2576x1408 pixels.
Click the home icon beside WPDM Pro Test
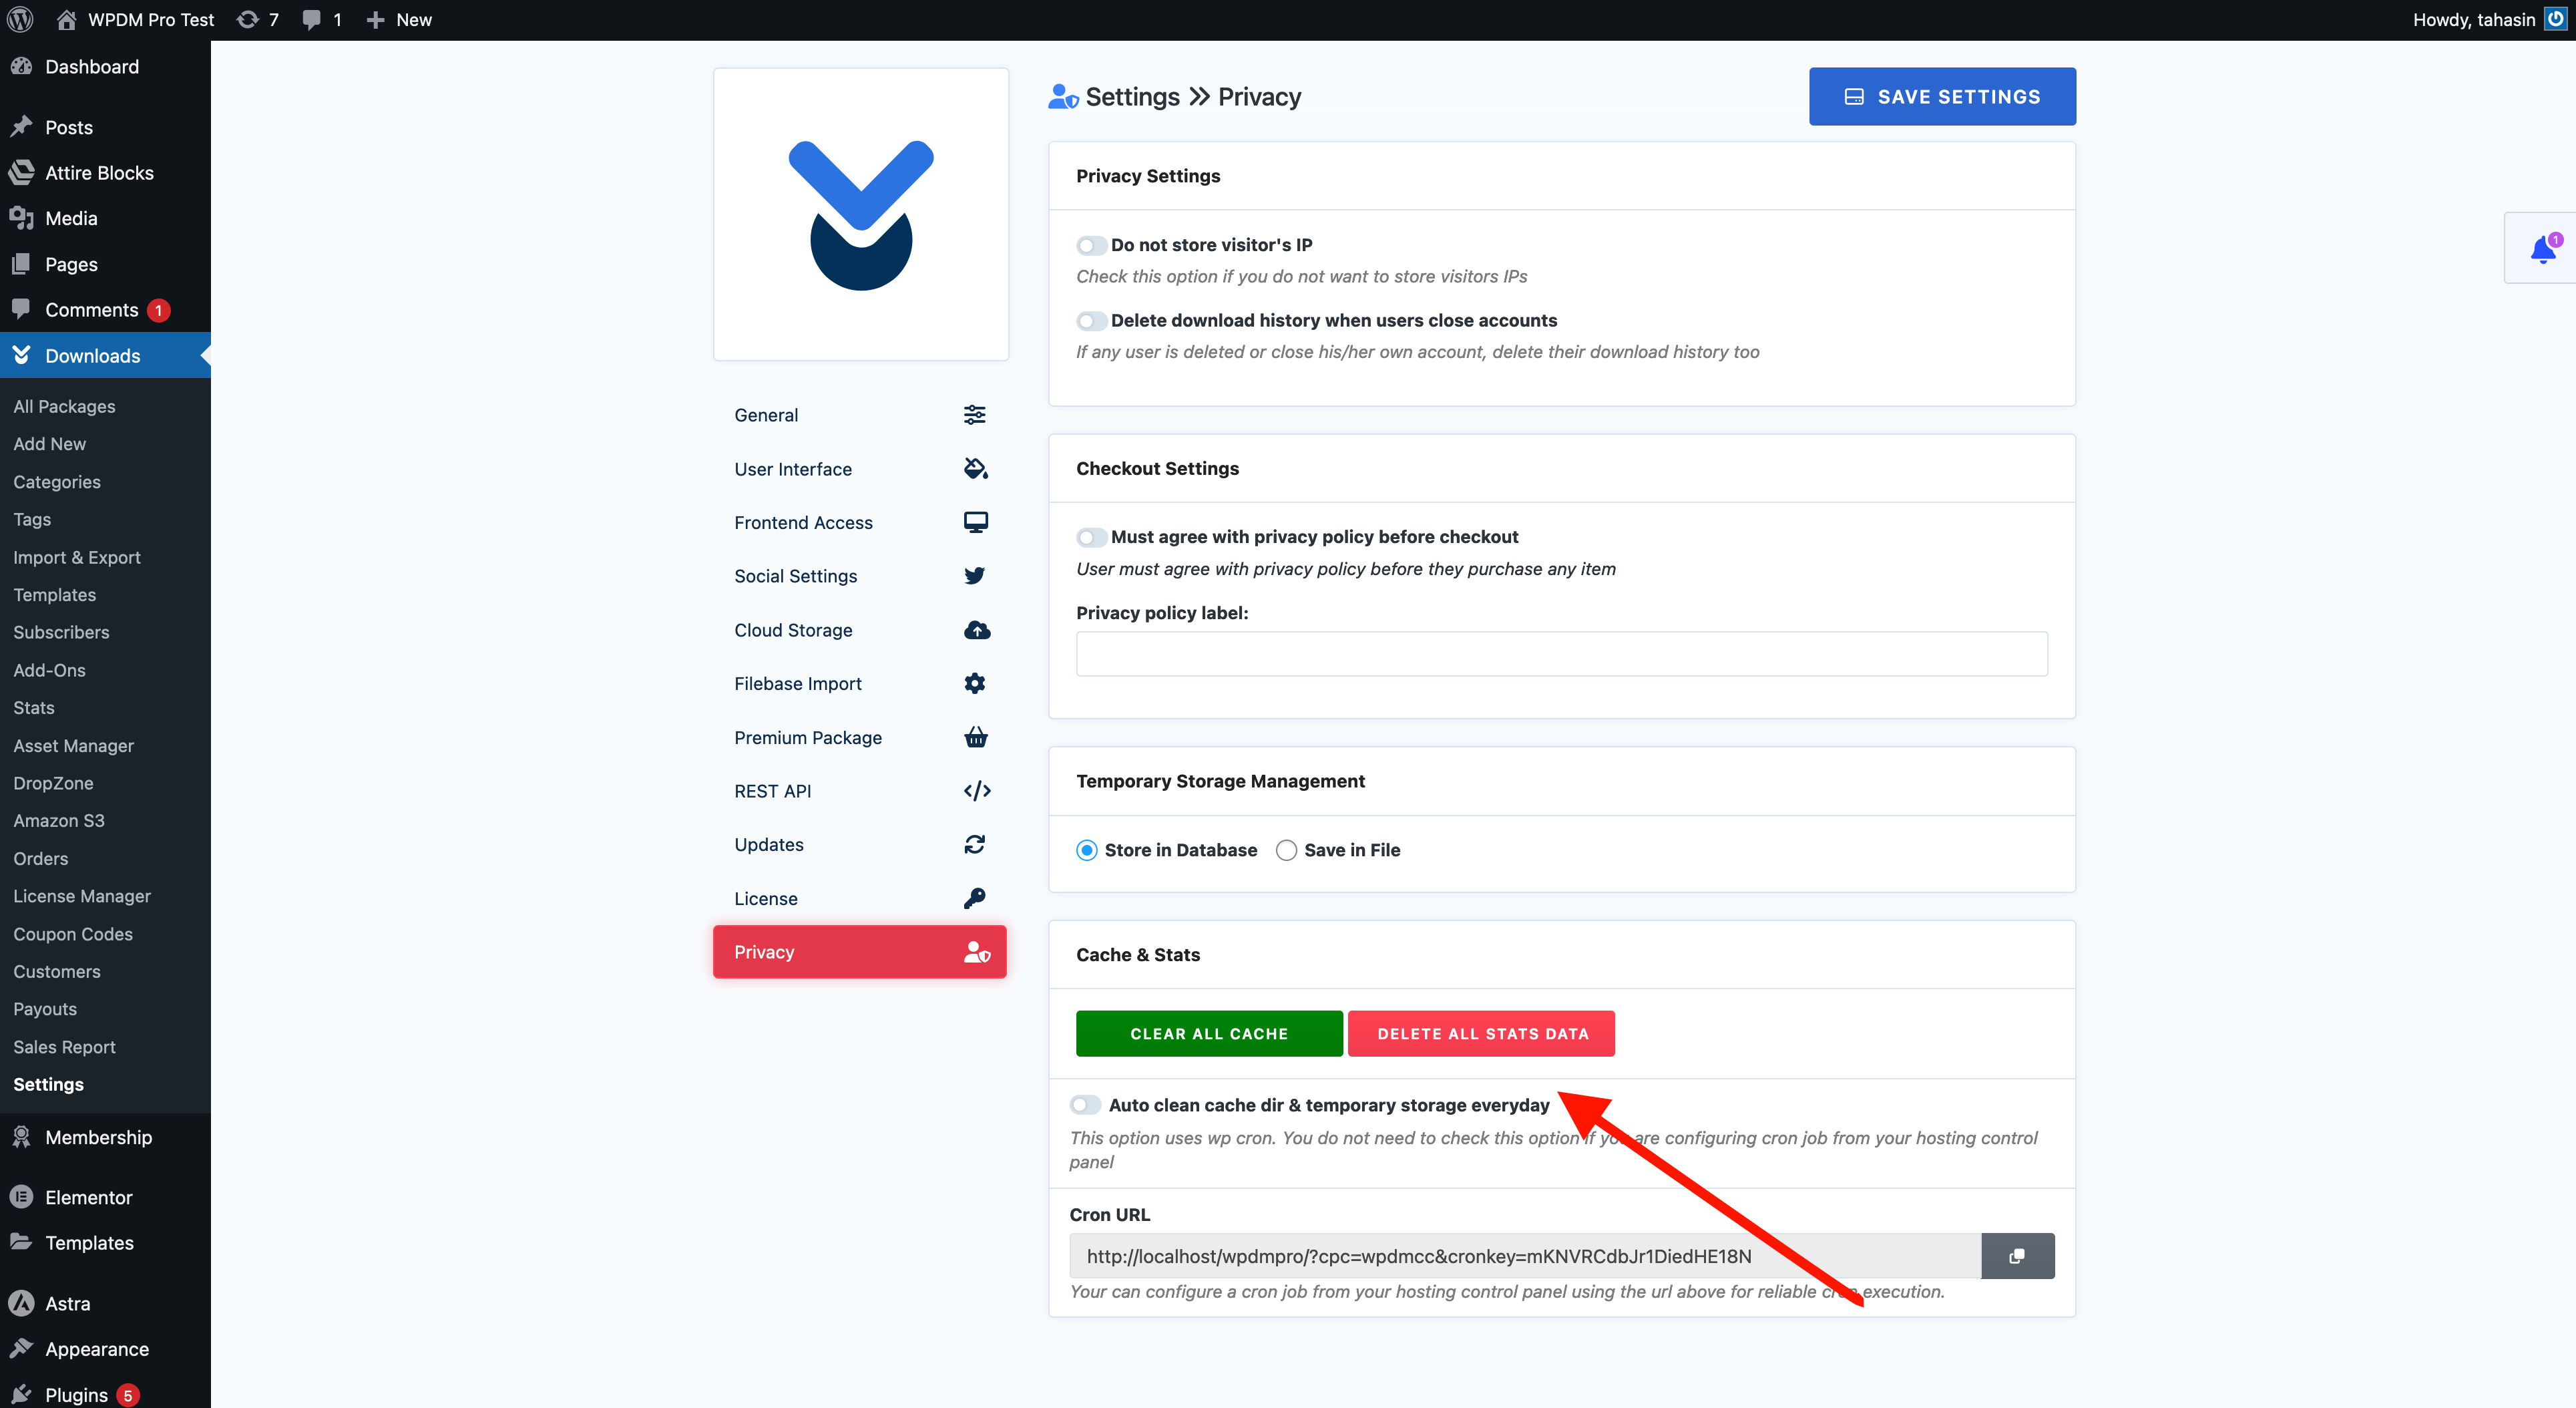click(66, 20)
